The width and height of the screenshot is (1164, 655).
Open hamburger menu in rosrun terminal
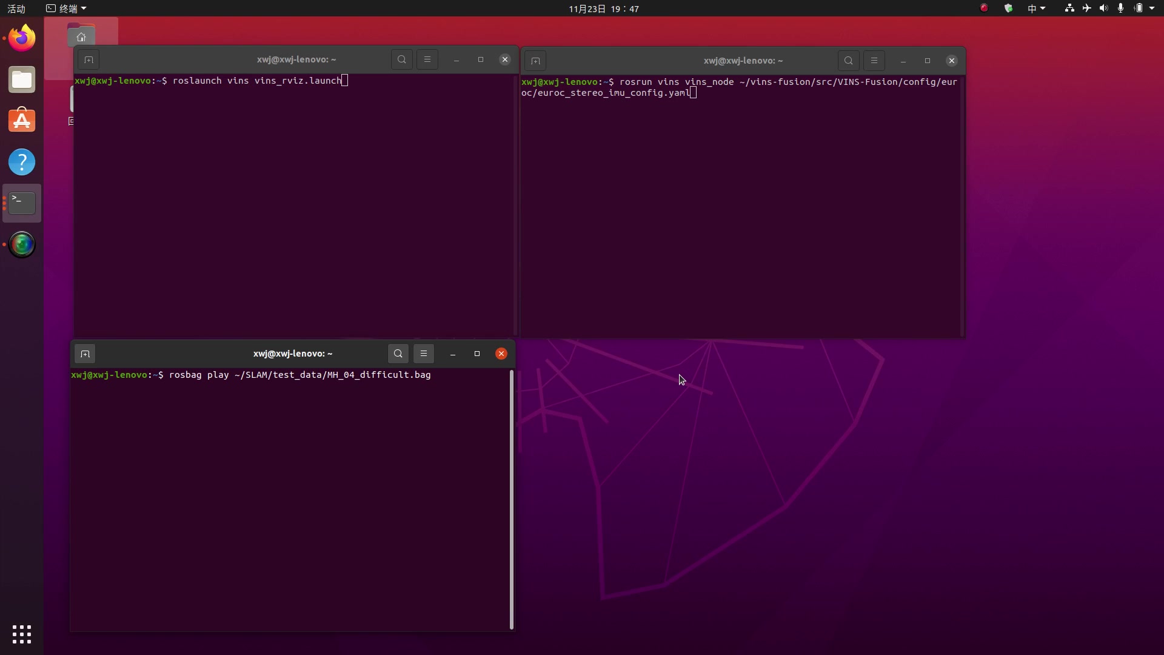[874, 61]
